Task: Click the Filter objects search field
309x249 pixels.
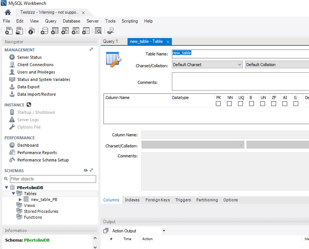Action: (x=53, y=179)
